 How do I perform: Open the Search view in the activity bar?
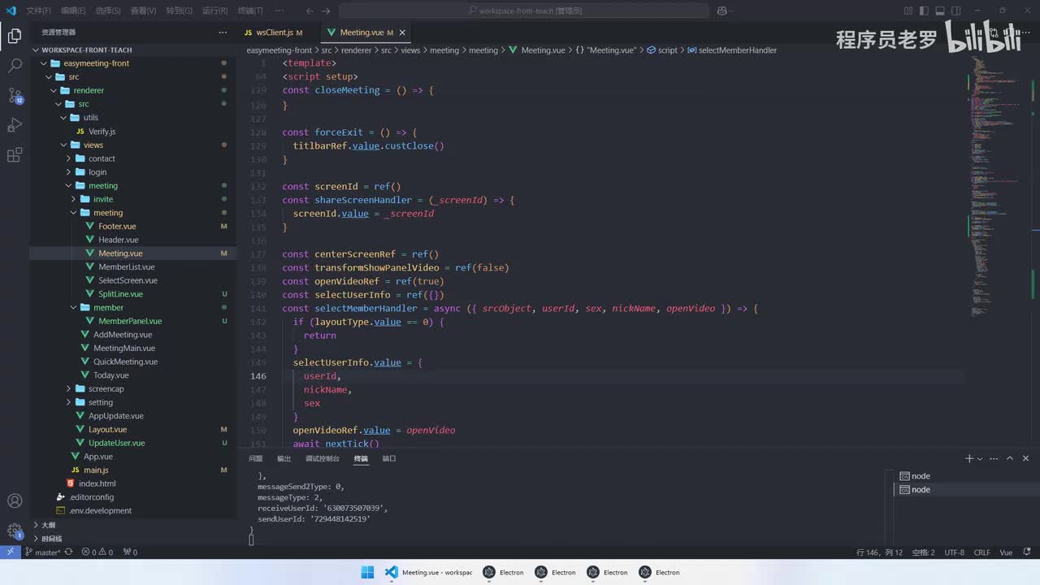(15, 66)
